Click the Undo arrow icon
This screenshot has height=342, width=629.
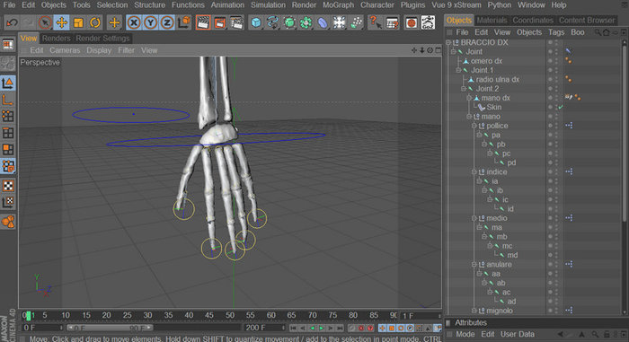(x=11, y=22)
